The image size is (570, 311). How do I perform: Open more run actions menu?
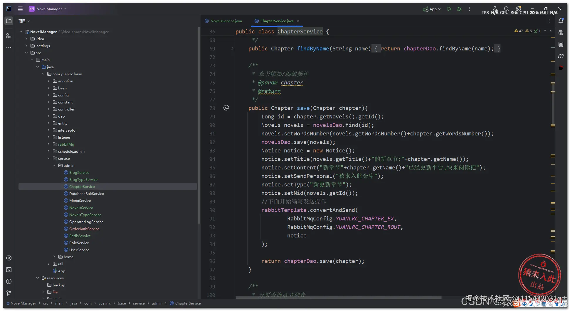[469, 9]
